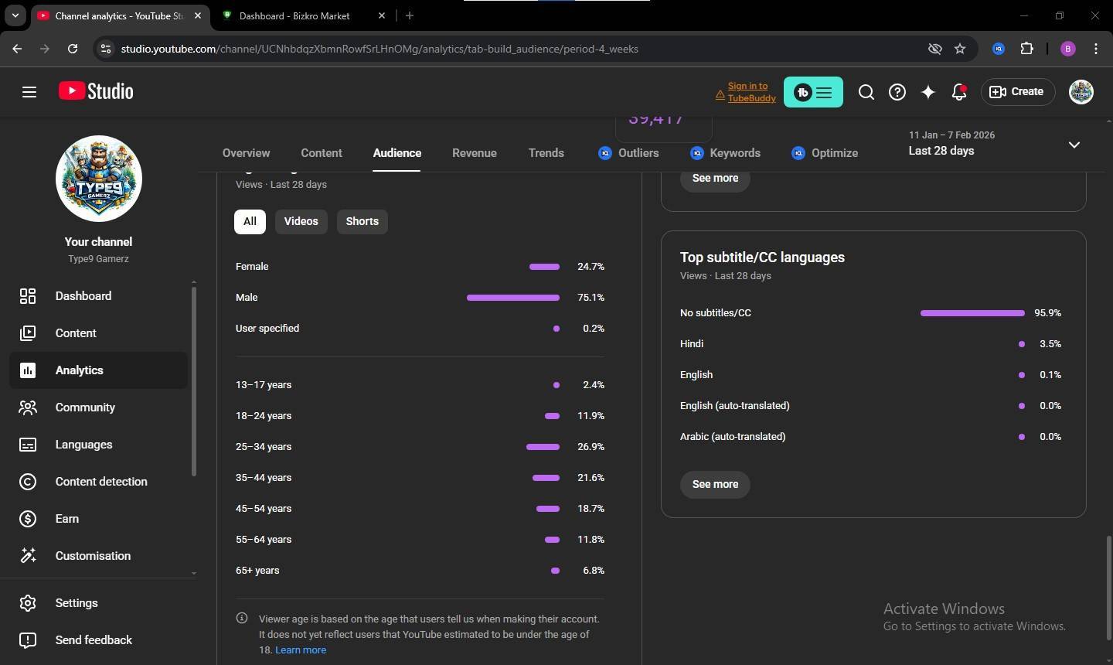
Task: Open the Earn section in sidebar
Action: point(66,519)
